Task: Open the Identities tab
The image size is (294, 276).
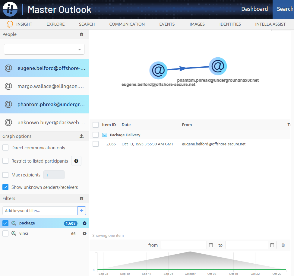Action: click(x=230, y=24)
